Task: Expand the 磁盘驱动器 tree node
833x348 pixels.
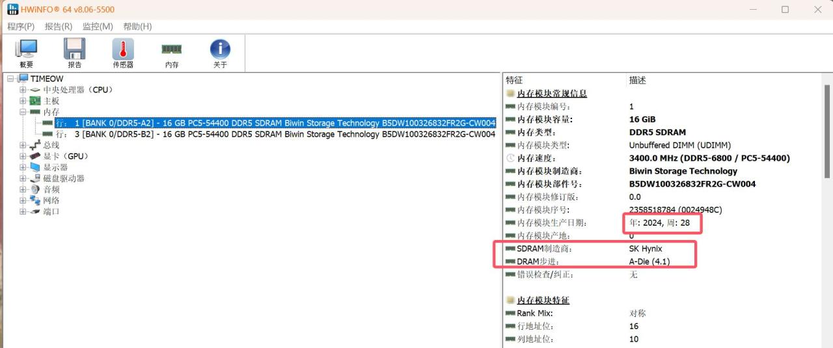Action: click(23, 178)
